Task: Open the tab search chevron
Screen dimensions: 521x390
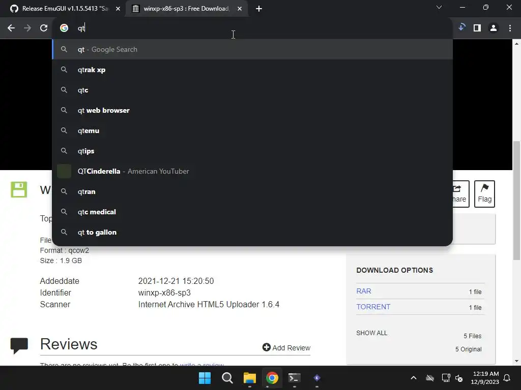Action: pyautogui.click(x=439, y=7)
